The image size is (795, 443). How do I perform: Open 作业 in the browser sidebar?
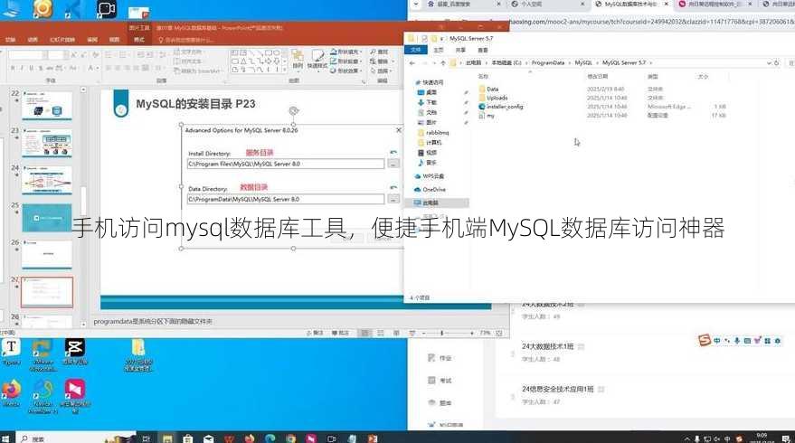pos(440,358)
